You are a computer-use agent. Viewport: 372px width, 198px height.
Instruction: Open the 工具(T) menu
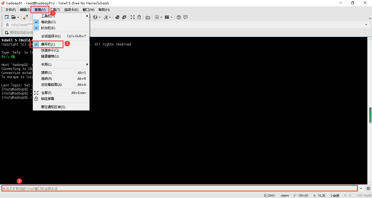pyautogui.click(x=55, y=10)
